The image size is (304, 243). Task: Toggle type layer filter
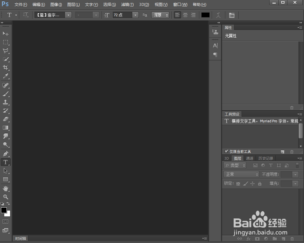pos(271,165)
